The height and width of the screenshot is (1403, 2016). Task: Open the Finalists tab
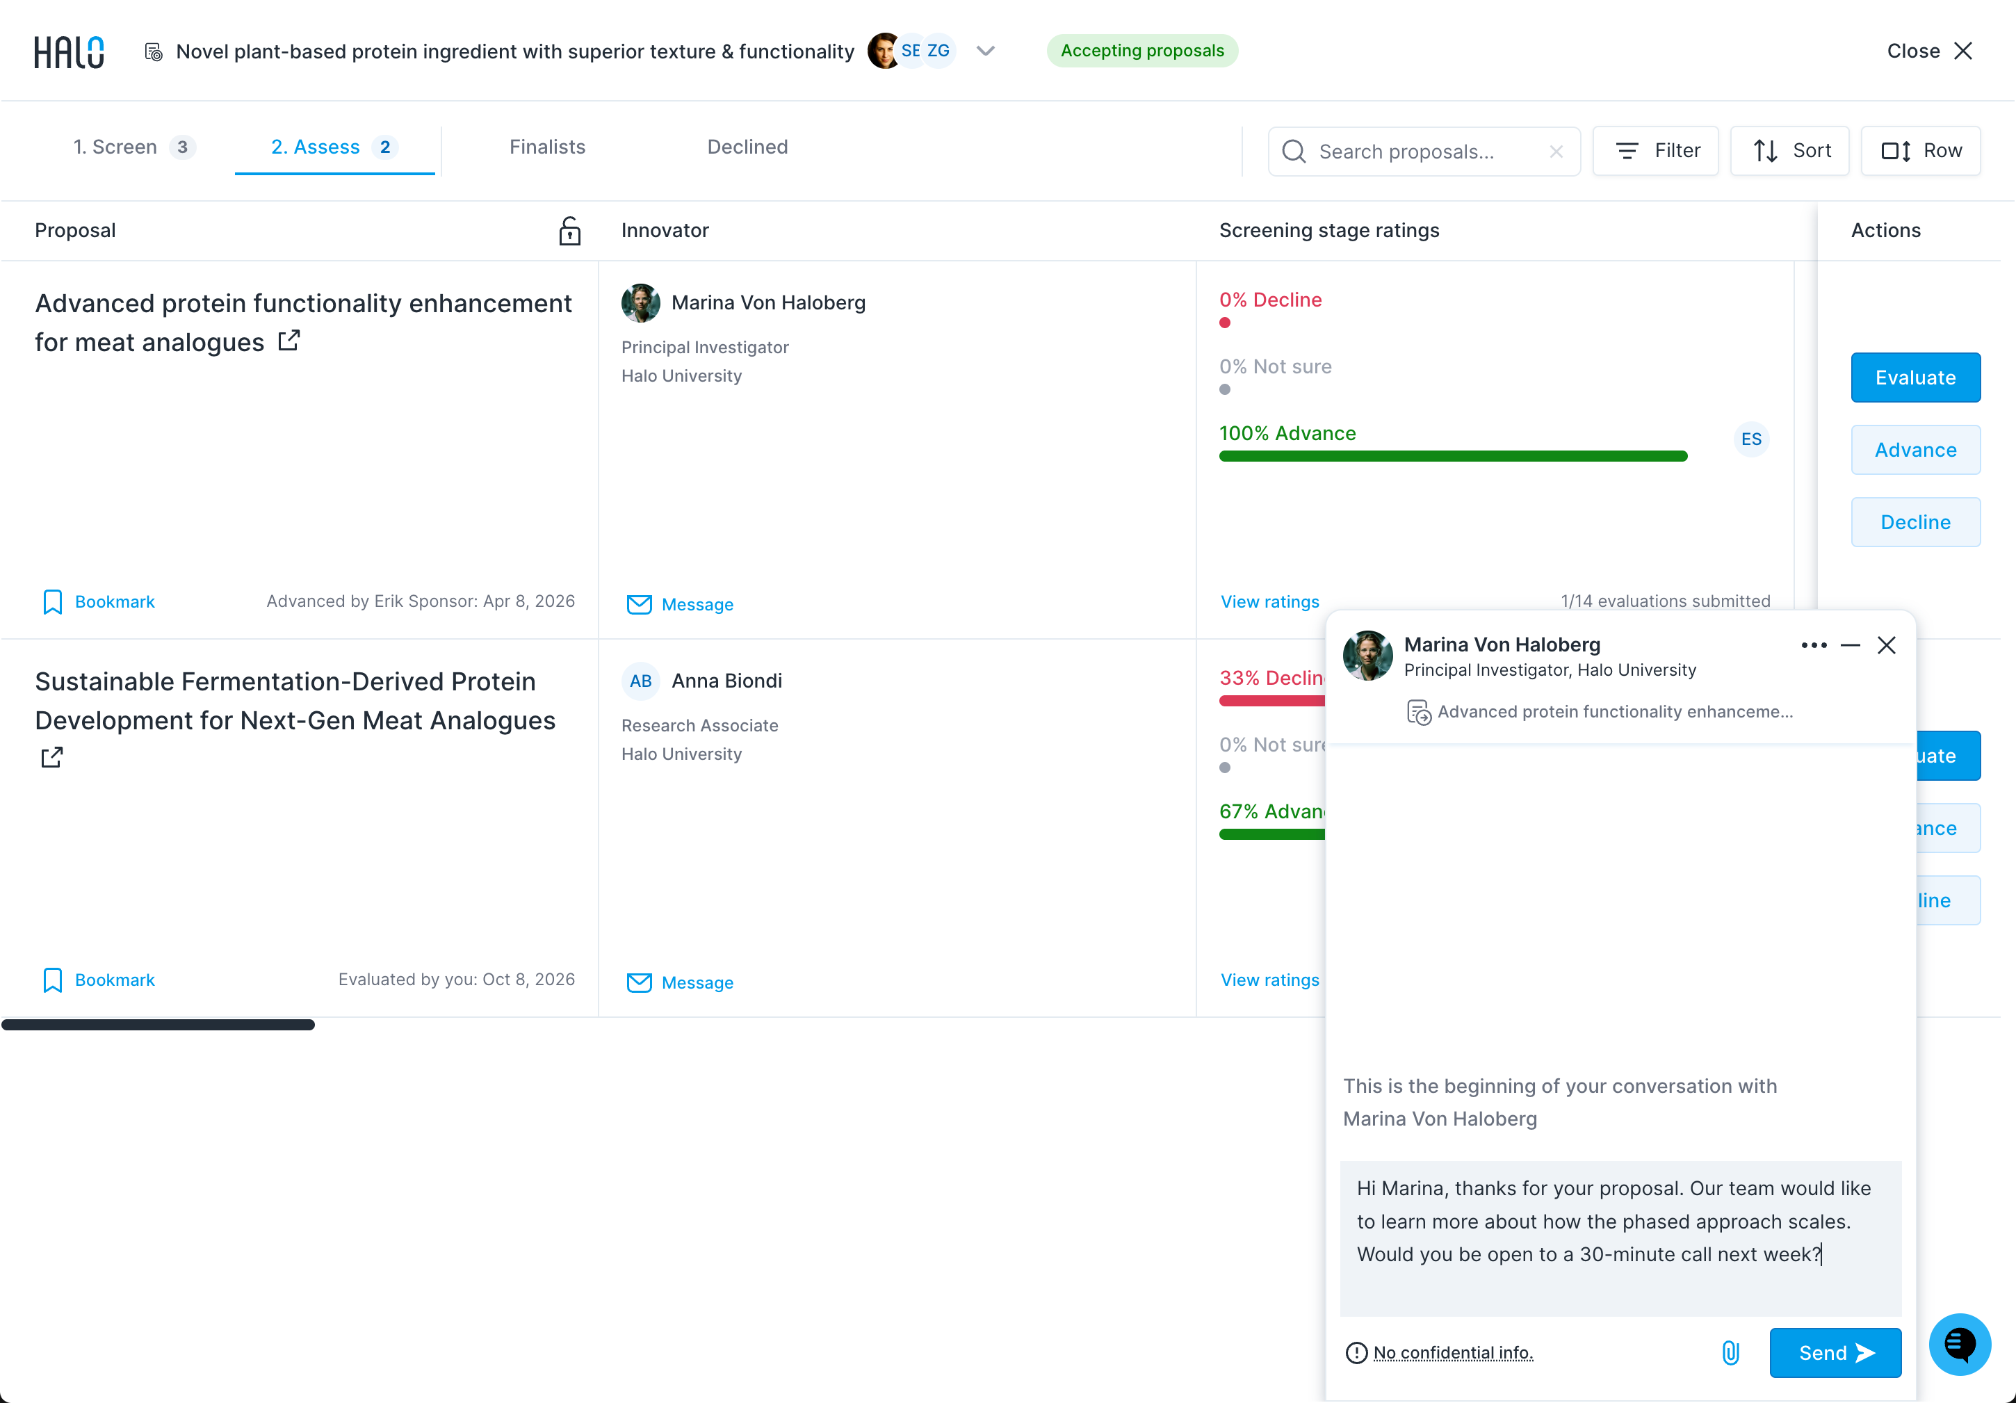click(x=547, y=147)
